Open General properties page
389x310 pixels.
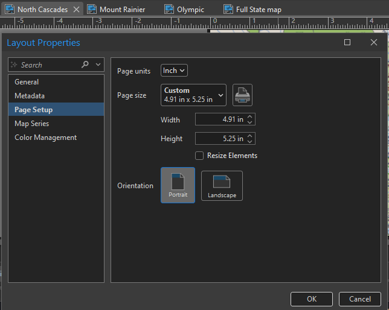point(56,82)
